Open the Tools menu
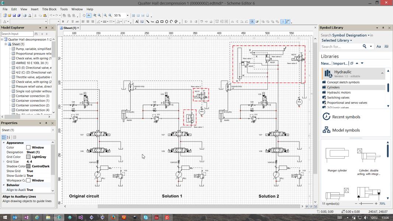The image size is (393, 221). [x=64, y=9]
